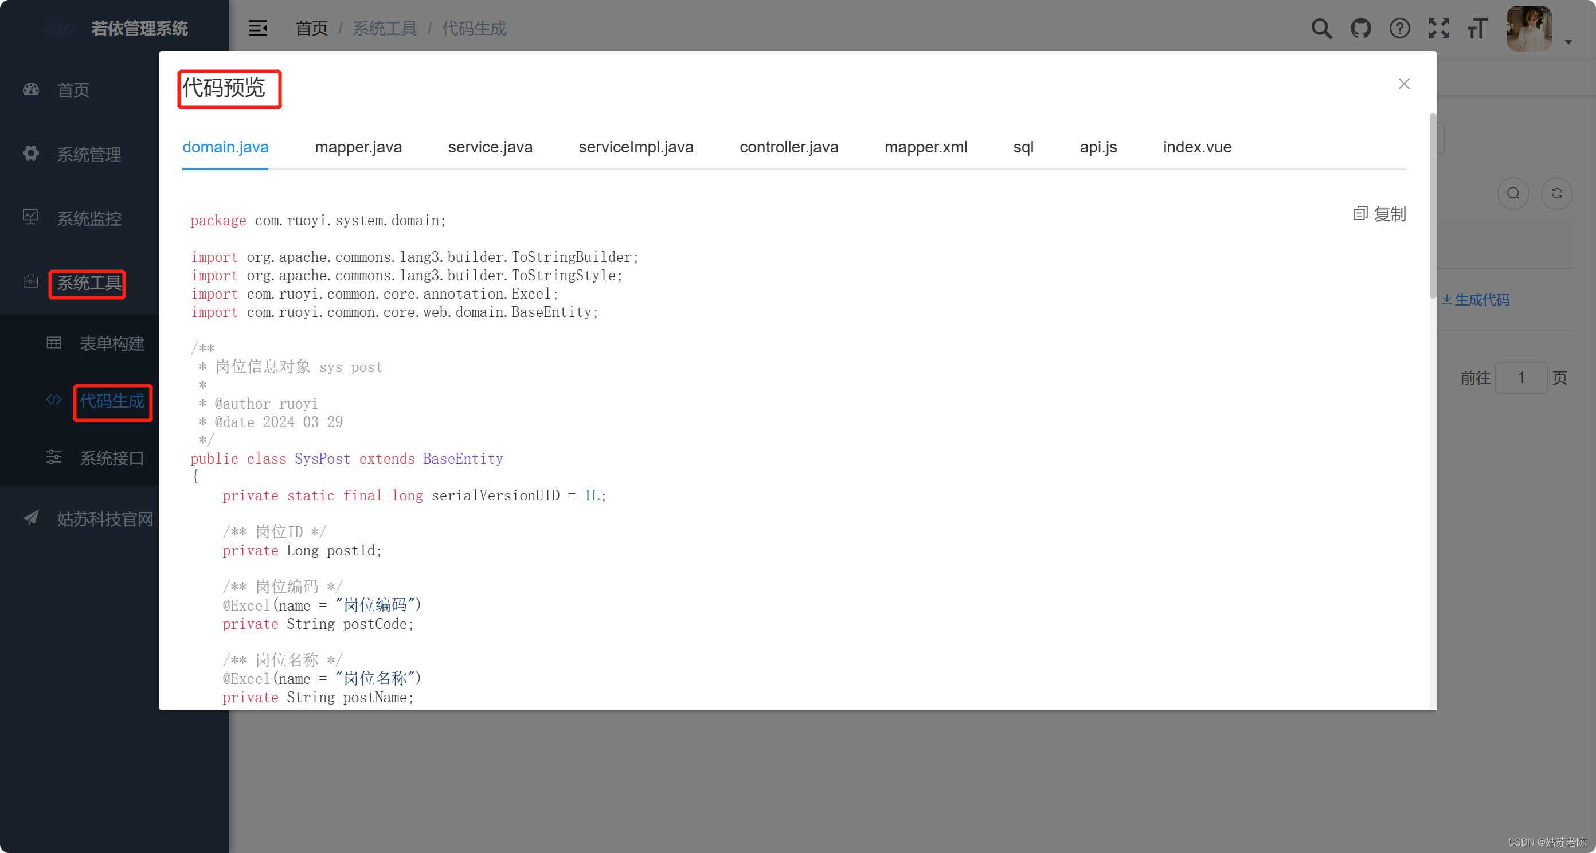Open the index.vue tab
The height and width of the screenshot is (853, 1596).
1197,147
